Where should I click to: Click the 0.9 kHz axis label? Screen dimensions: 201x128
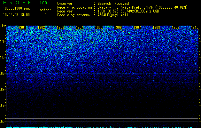(x=2, y=74)
